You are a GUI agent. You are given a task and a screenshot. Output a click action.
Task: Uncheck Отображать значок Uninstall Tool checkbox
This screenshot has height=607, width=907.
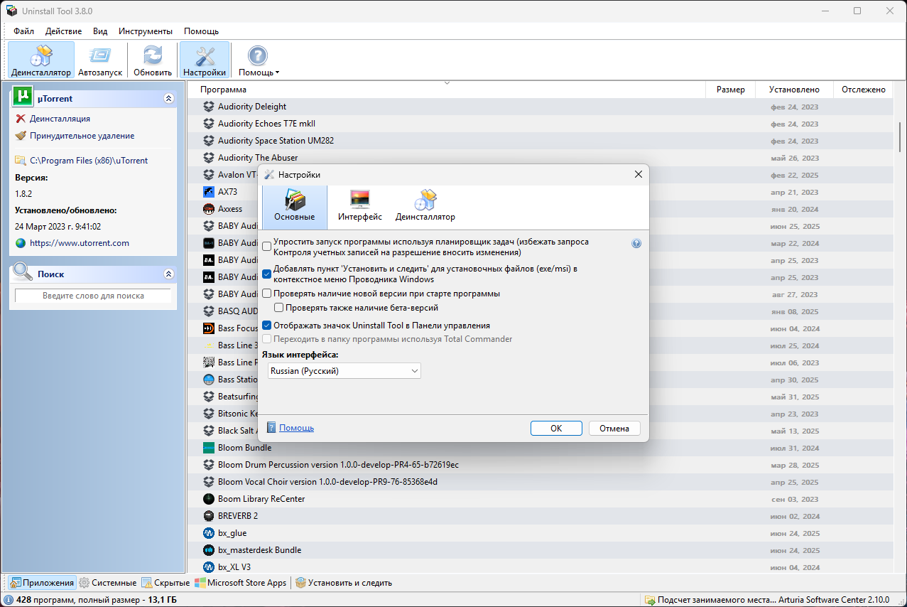266,325
